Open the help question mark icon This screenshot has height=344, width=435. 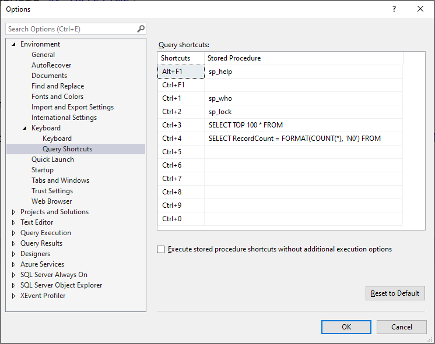394,9
